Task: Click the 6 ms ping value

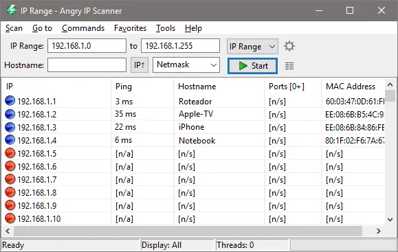Action: (x=123, y=140)
